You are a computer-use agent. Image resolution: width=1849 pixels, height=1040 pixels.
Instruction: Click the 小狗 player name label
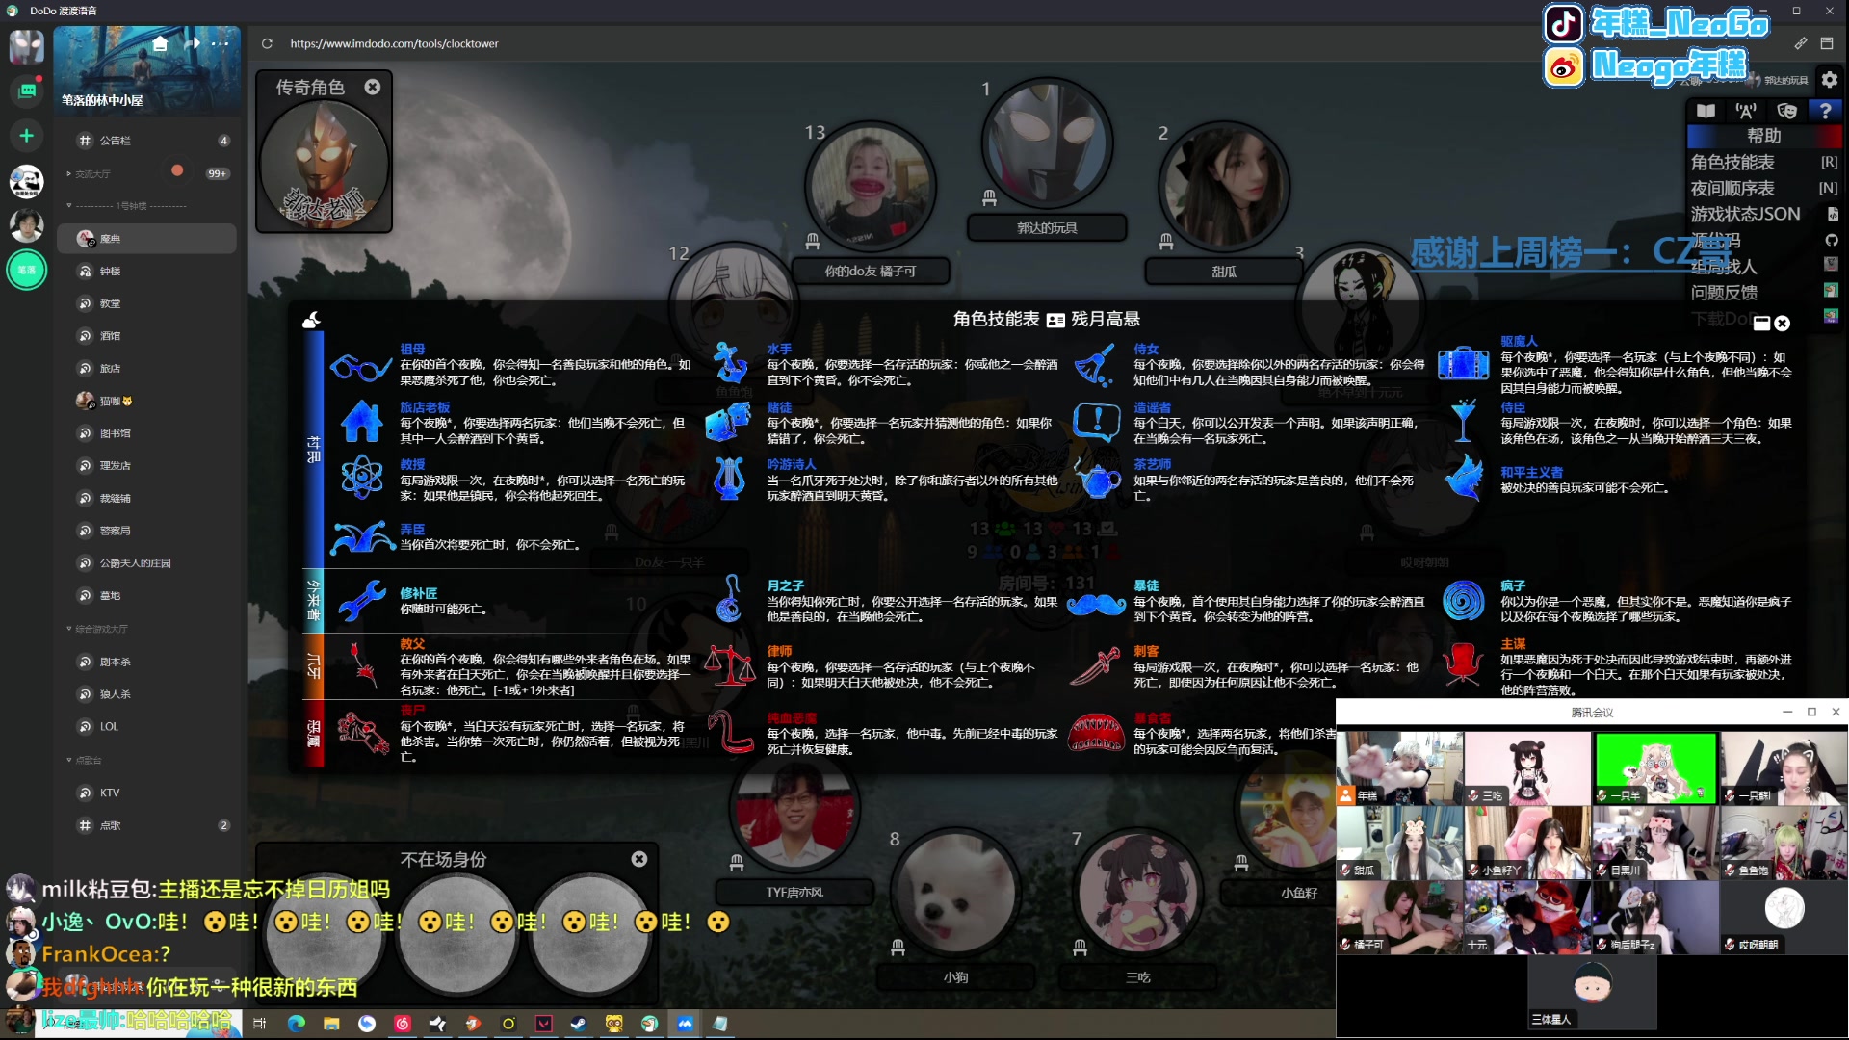click(955, 977)
